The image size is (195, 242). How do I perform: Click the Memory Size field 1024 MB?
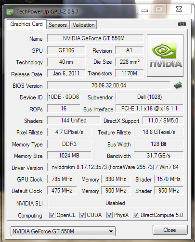tap(69, 156)
